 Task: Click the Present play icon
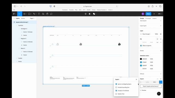click(x=154, y=14)
